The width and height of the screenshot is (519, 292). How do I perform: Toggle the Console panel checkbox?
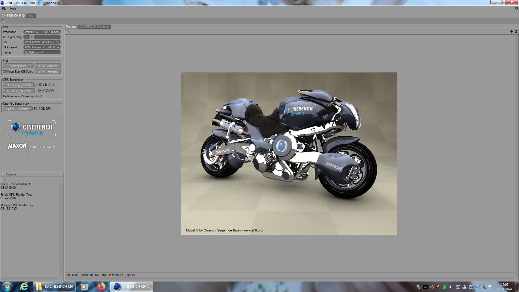pos(3,175)
